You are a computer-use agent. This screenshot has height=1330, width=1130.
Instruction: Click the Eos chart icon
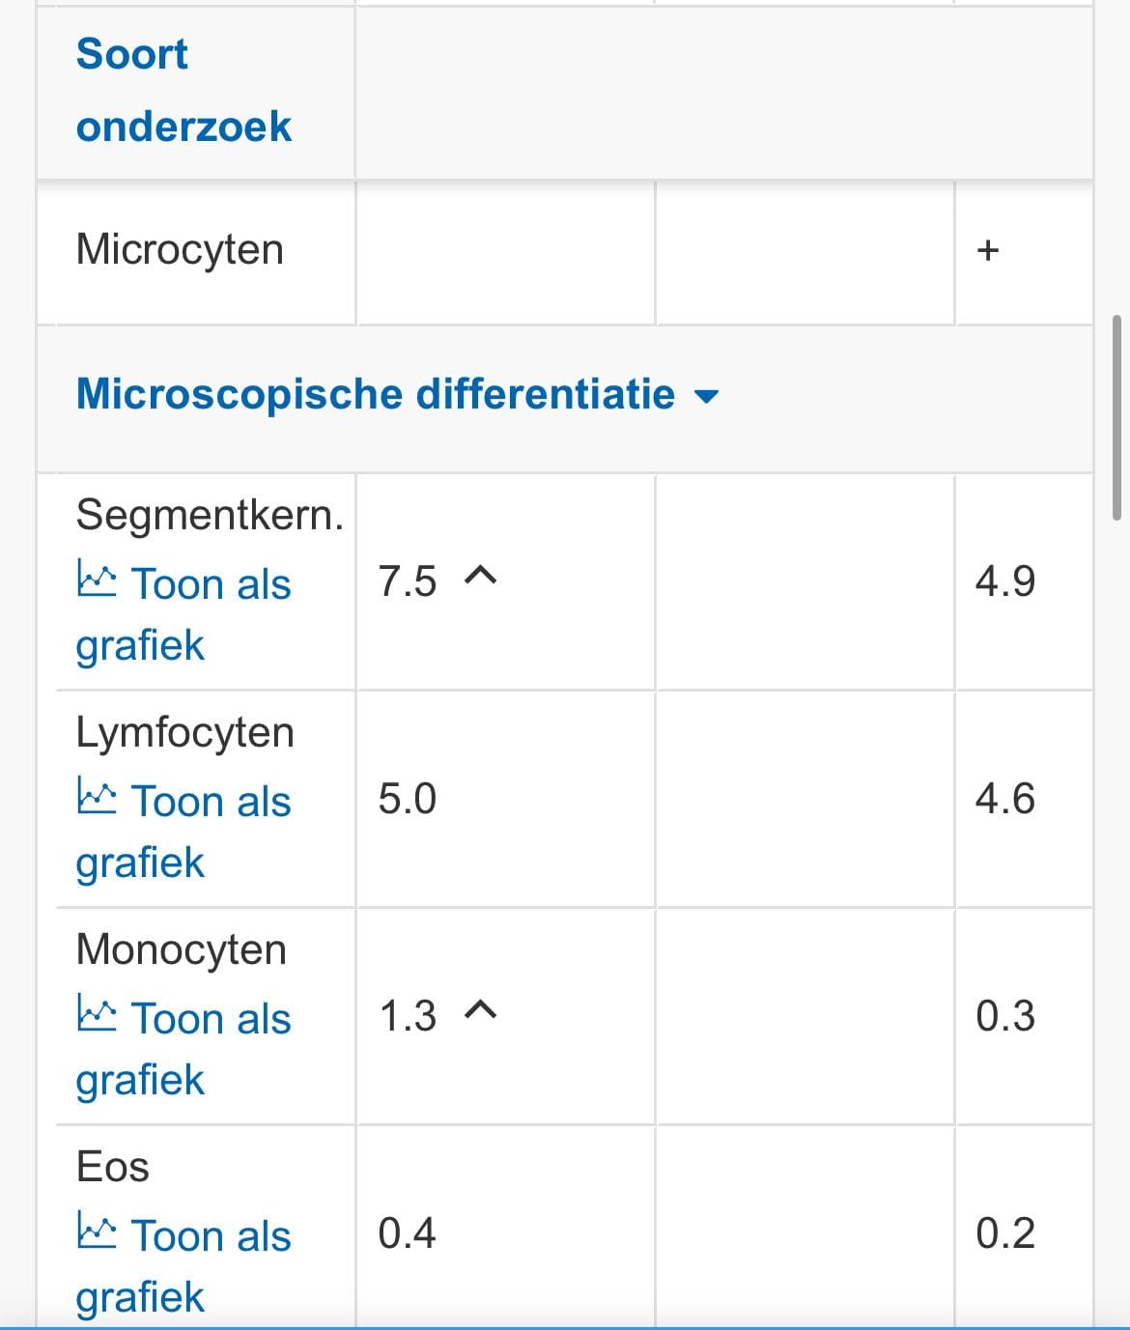pos(97,1233)
